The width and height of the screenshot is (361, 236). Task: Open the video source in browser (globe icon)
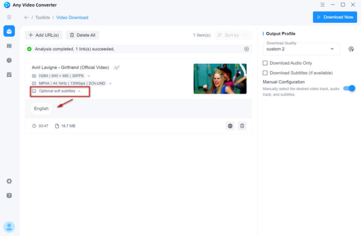230,126
